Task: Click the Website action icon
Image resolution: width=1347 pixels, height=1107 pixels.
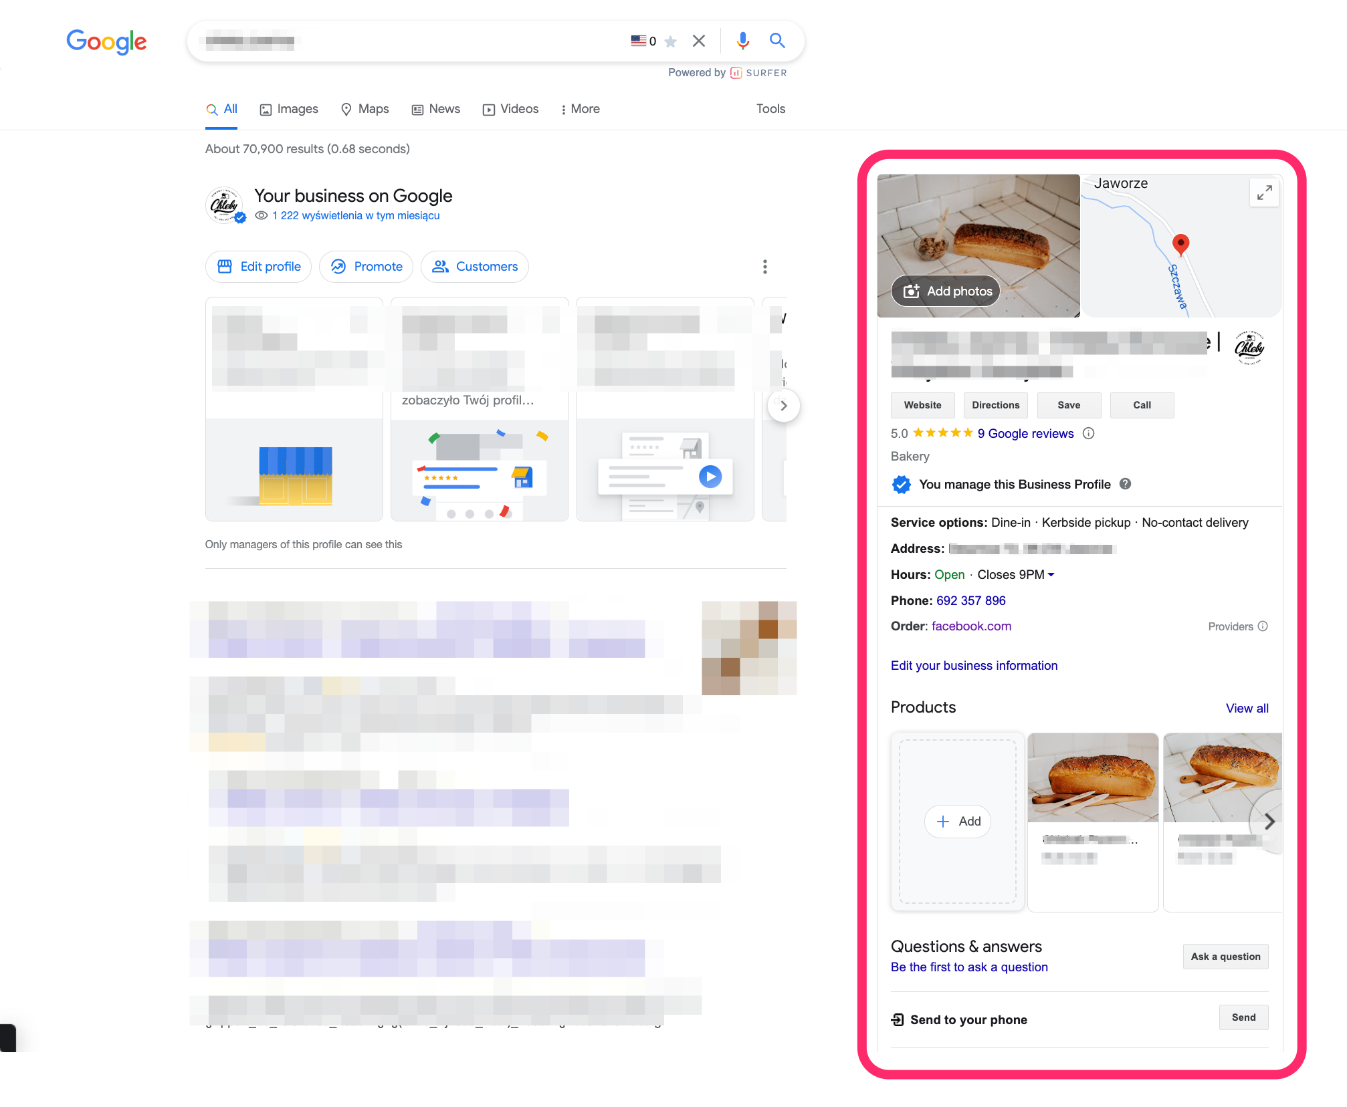Action: [922, 405]
